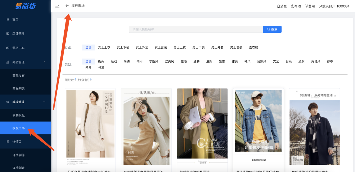Choose the 运动 style type

[114, 62]
